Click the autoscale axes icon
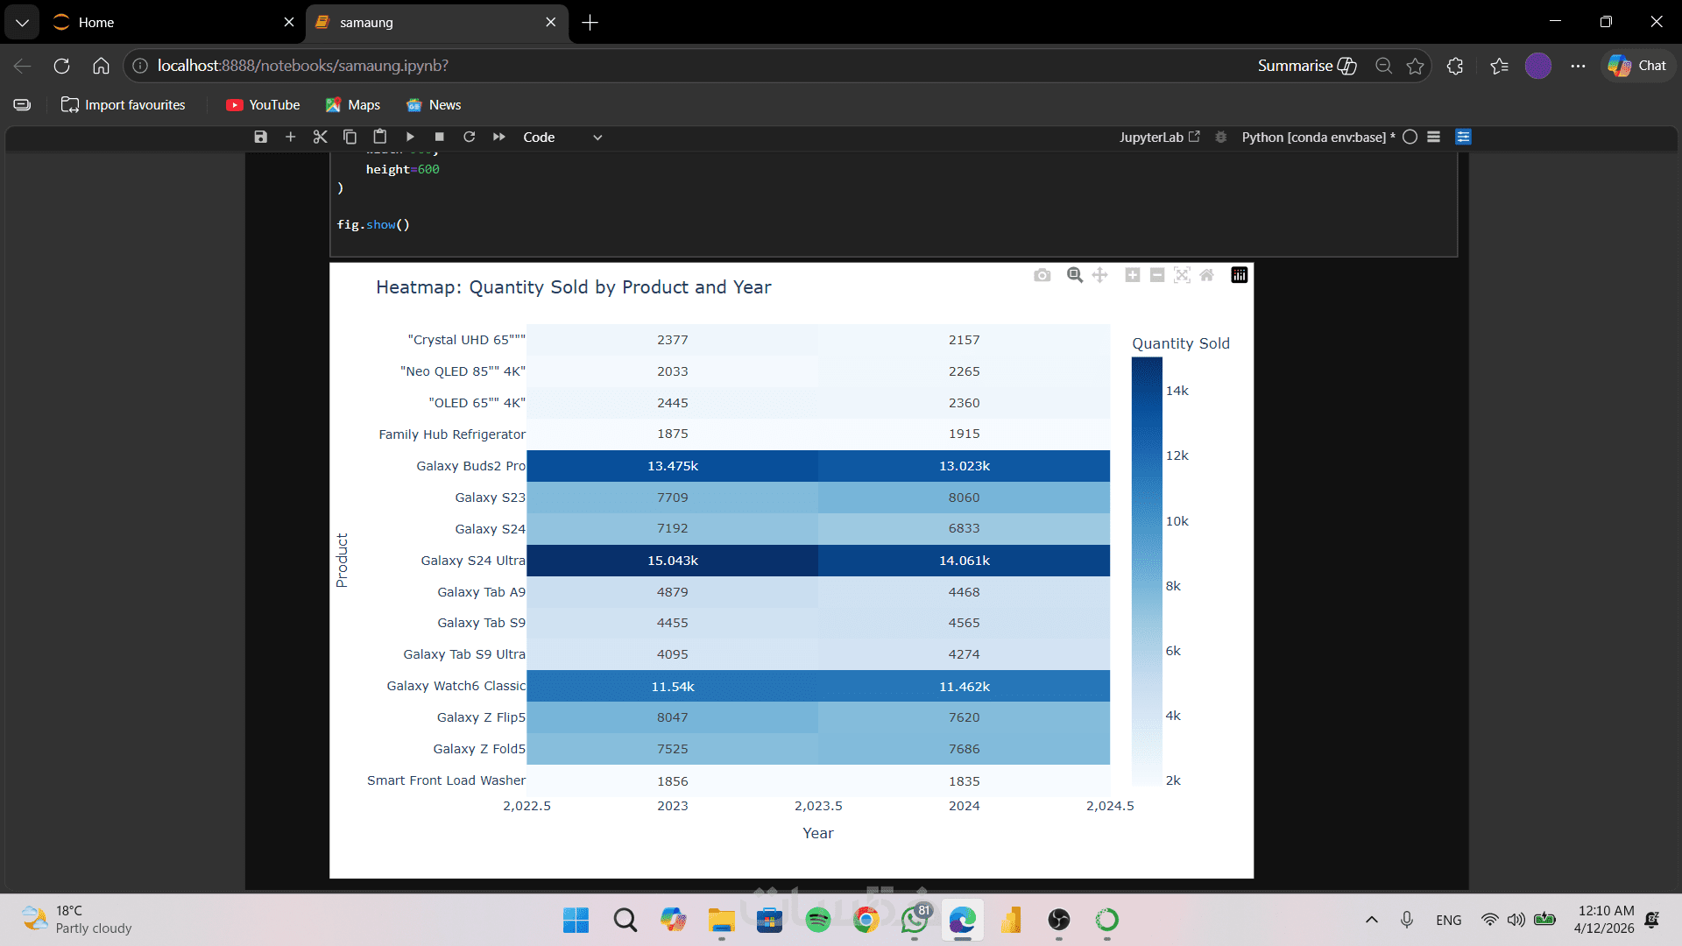The image size is (1682, 946). click(x=1182, y=275)
